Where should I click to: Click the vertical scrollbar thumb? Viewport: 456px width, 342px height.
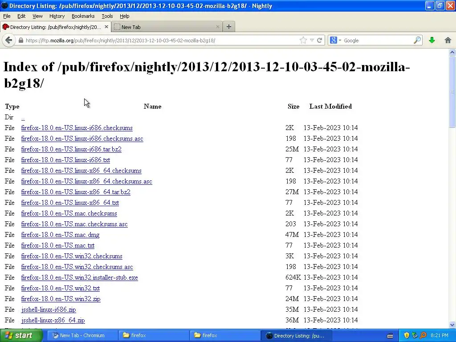(452, 92)
